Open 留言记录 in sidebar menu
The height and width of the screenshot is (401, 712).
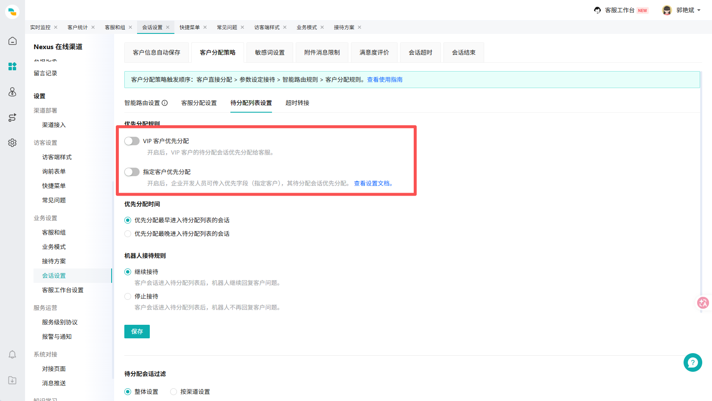45,73
